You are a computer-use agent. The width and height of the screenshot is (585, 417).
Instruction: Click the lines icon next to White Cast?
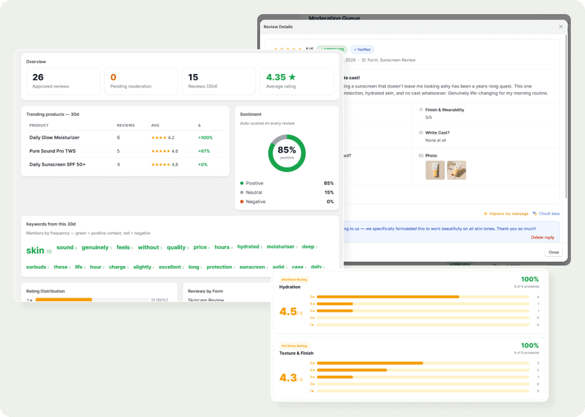pos(421,133)
